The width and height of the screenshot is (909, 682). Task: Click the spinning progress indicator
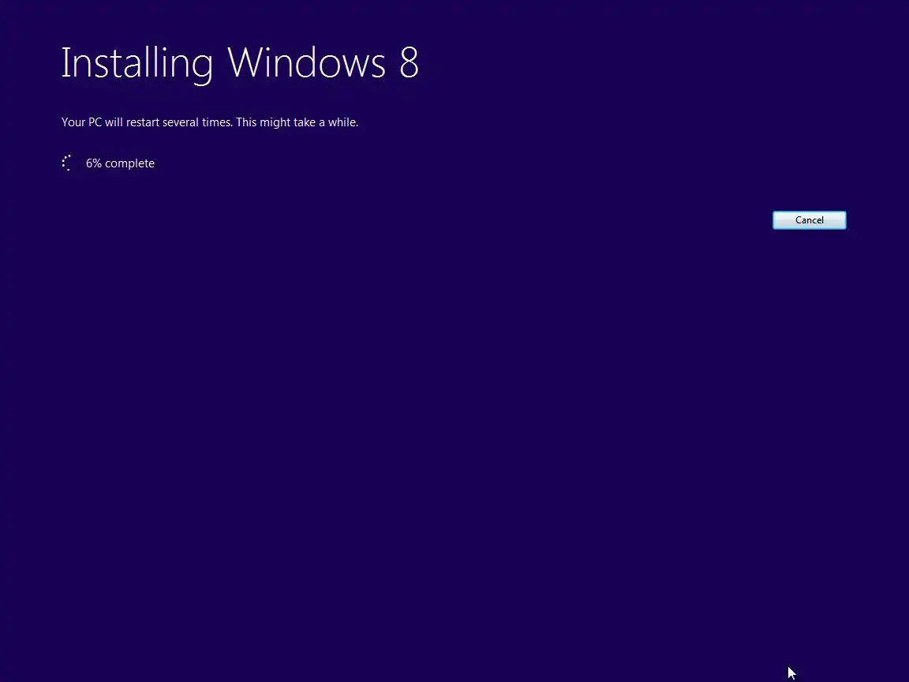click(67, 163)
